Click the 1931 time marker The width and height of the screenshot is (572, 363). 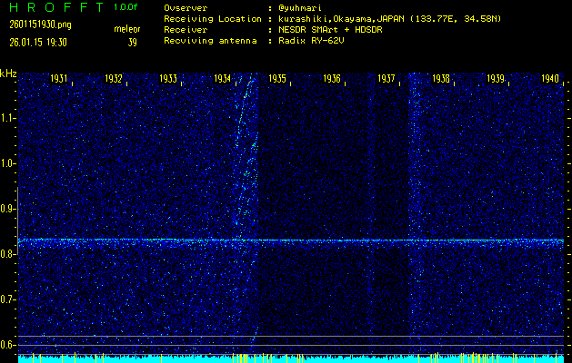60,79
